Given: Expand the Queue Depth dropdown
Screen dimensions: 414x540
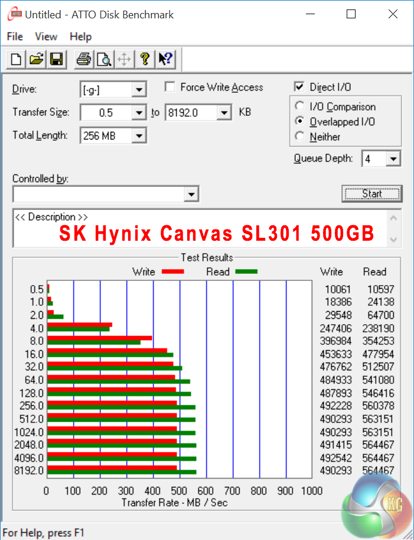Looking at the screenshot, I should [393, 159].
